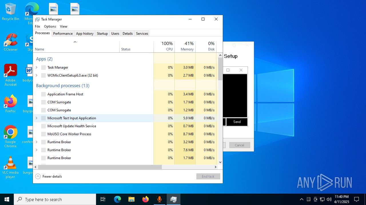Screen dimensions: 366x205
Task: Open the View menu
Action: click(63, 26)
